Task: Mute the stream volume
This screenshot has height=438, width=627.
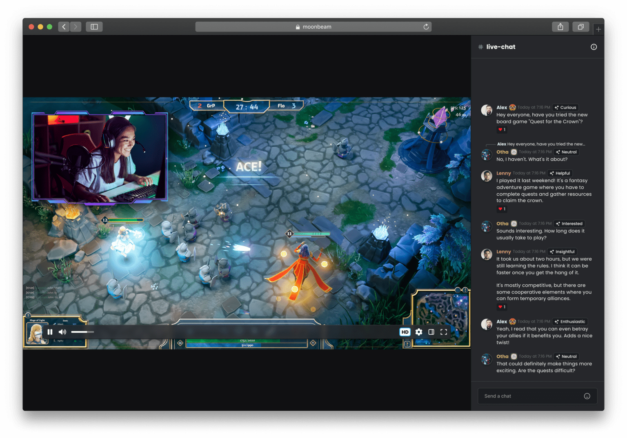Action: (x=62, y=332)
